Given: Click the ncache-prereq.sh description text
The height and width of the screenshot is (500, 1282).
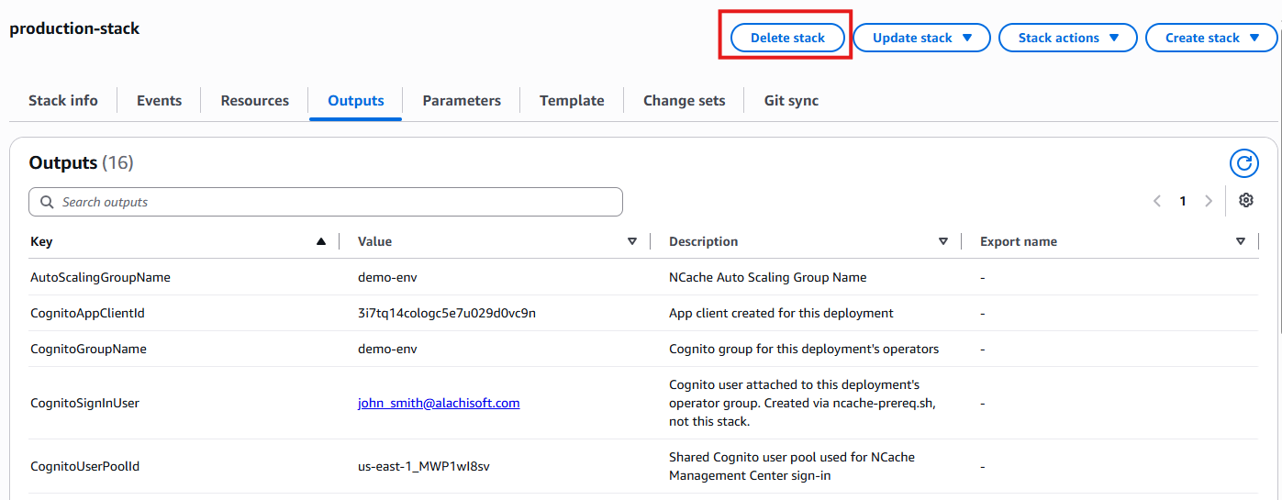Looking at the screenshot, I should tap(802, 403).
